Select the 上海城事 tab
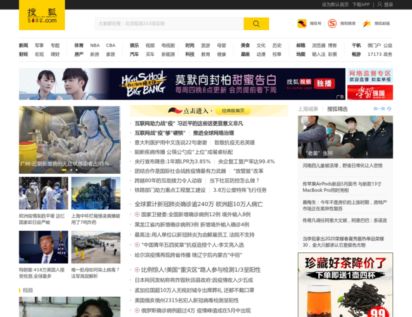 308,109
